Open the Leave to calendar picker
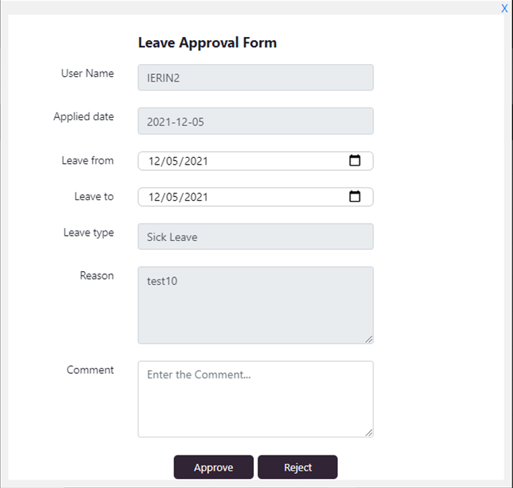The width and height of the screenshot is (513, 488). pyautogui.click(x=354, y=196)
